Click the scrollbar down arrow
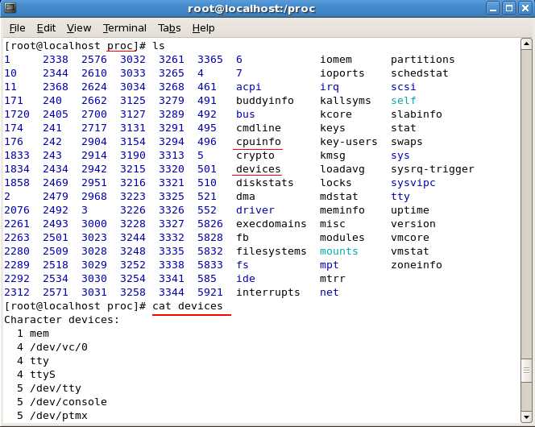Viewport: 535px width, 427px height. point(526,417)
